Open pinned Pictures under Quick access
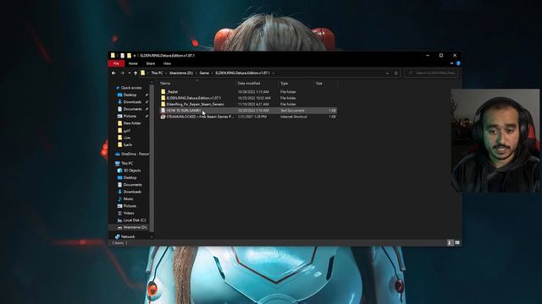Image resolution: width=542 pixels, height=304 pixels. [x=130, y=117]
